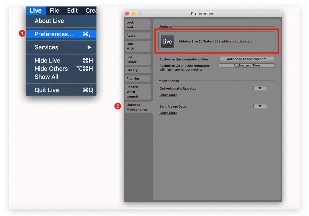
Task: Click the Live logo license icon
Action: coord(167,41)
